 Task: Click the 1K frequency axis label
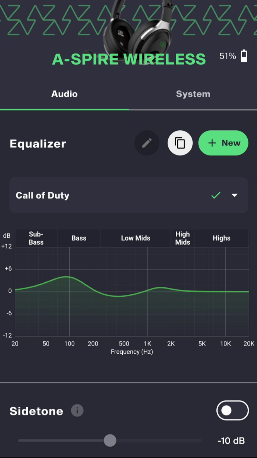click(147, 344)
